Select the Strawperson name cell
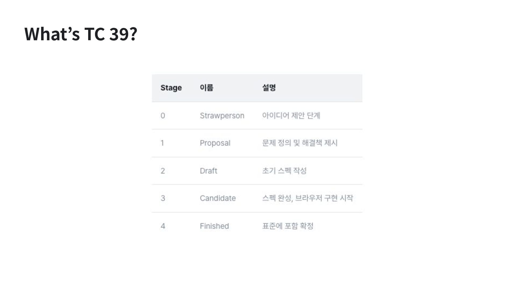Image resolution: width=516 pixels, height=290 pixels. [x=222, y=116]
